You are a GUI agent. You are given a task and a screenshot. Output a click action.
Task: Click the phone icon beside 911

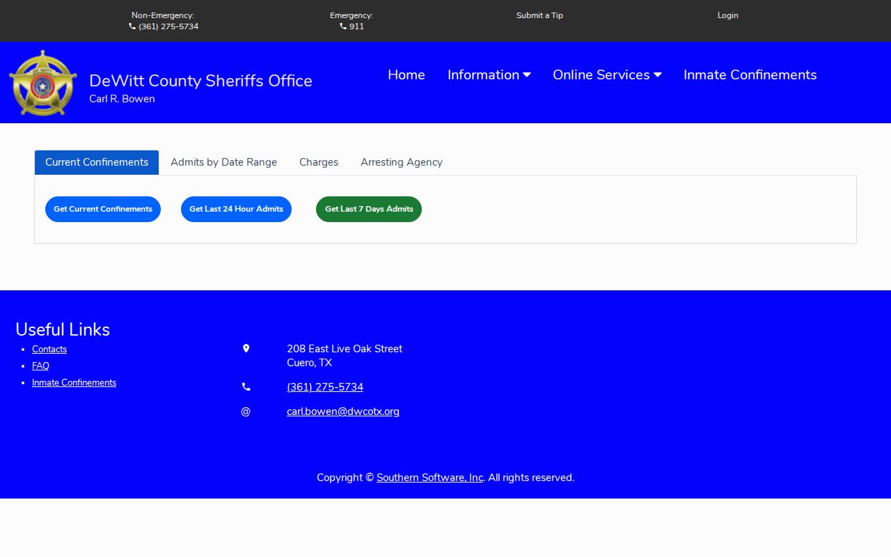tap(343, 26)
